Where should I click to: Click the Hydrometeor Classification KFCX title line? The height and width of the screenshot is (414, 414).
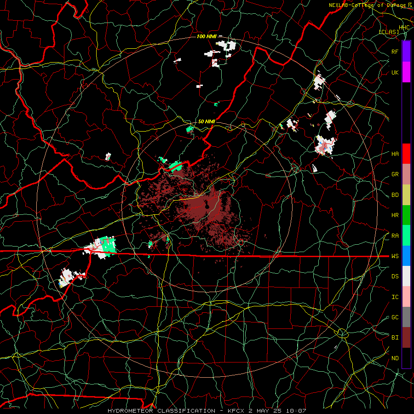click(x=207, y=411)
